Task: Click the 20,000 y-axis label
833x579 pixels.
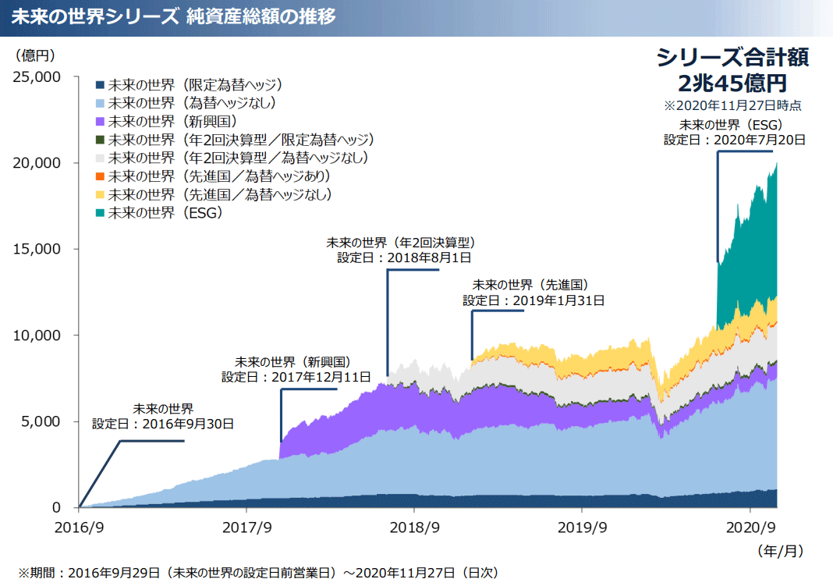Action: (x=37, y=163)
